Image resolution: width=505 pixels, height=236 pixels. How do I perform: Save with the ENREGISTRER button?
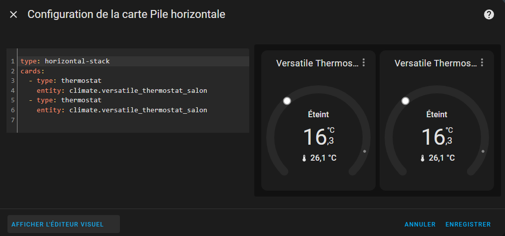pyautogui.click(x=468, y=225)
